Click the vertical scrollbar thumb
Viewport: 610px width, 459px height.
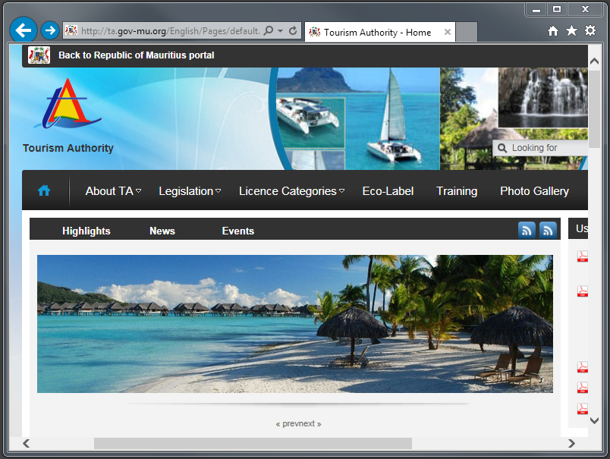pyautogui.click(x=594, y=109)
